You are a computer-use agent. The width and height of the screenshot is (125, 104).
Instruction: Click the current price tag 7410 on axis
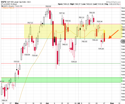[x=123, y=41]
